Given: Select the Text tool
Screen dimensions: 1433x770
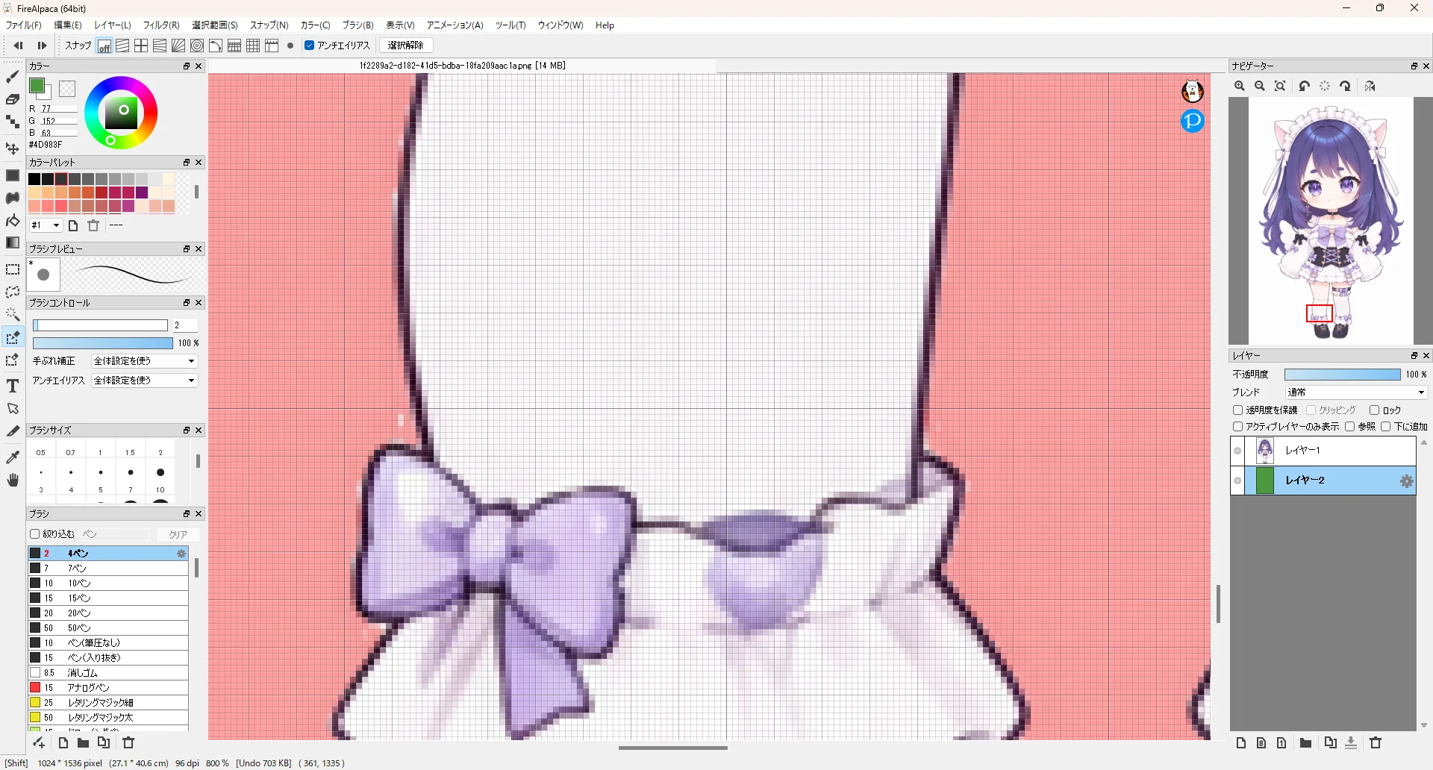Looking at the screenshot, I should (13, 386).
